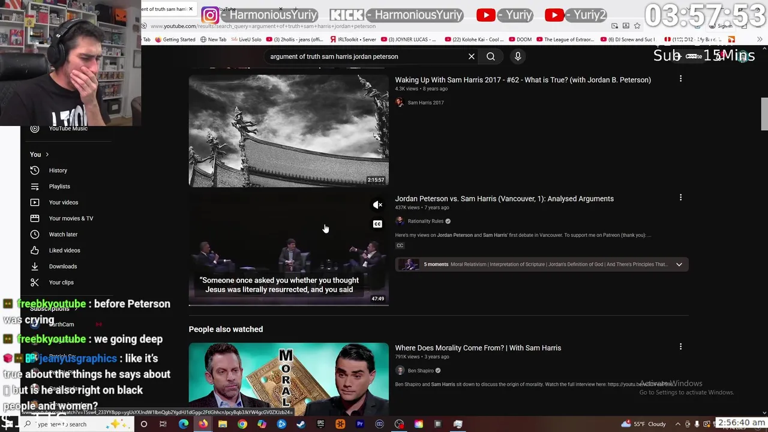The height and width of the screenshot is (432, 768).
Task: Open video title Jordan Peterson vs. Sam Harris
Action: coord(504,199)
